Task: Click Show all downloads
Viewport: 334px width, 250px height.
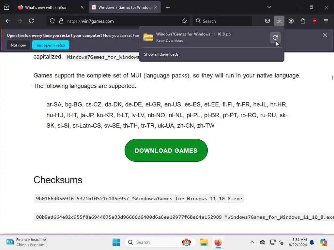Action: point(161,54)
